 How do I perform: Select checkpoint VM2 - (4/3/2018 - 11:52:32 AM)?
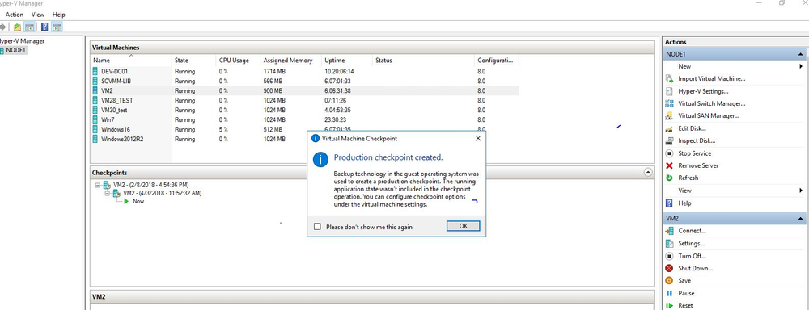(162, 193)
